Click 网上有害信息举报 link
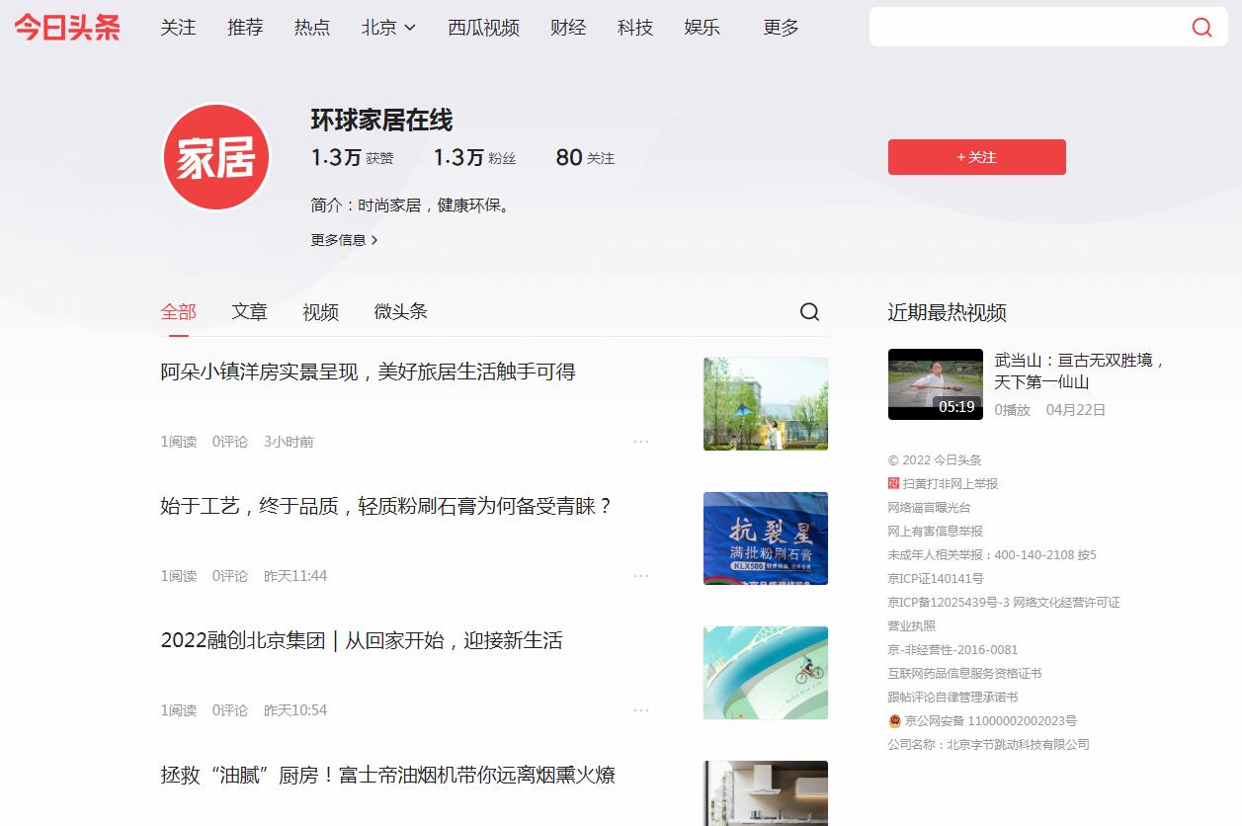The width and height of the screenshot is (1242, 826). [936, 532]
